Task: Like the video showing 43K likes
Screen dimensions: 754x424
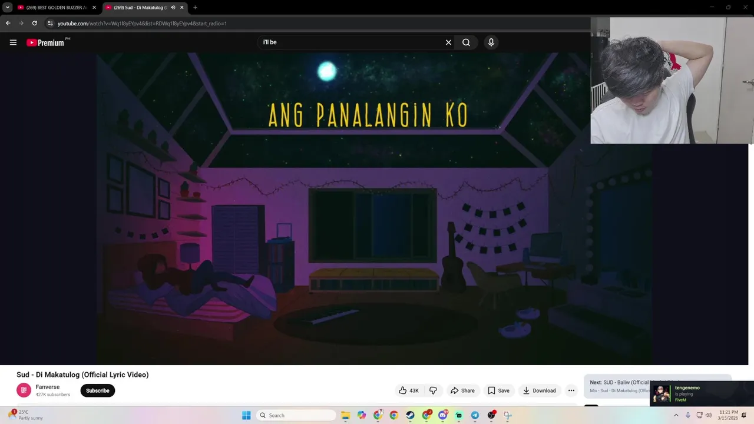Action: point(409,390)
